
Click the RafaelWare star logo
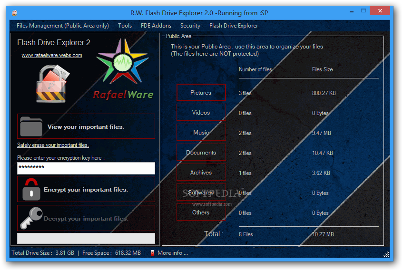pyautogui.click(x=123, y=61)
